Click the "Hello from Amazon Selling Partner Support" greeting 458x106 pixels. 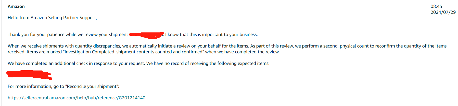coord(52,18)
